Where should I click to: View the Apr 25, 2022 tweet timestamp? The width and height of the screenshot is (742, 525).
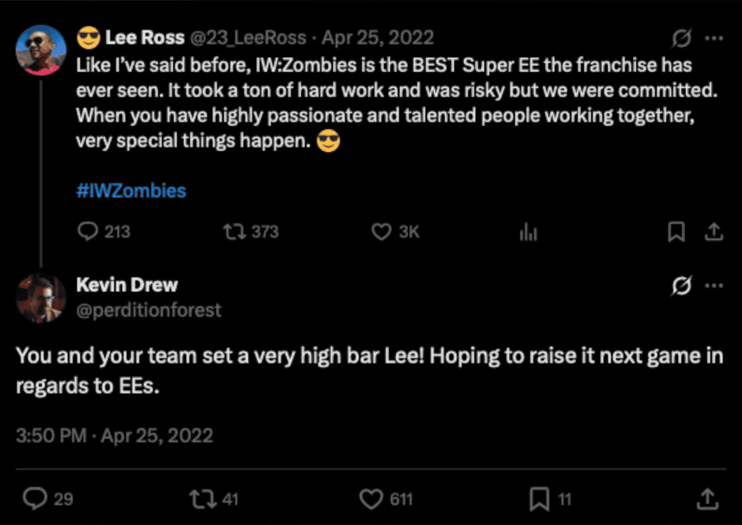click(x=377, y=37)
